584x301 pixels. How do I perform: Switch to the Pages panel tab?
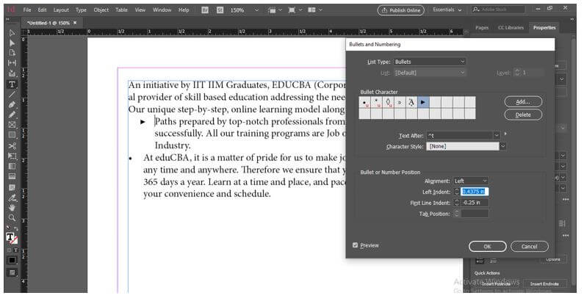pyautogui.click(x=482, y=28)
